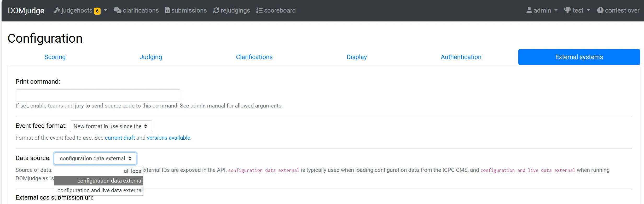
Task: Go to the Authentication tab
Action: pos(461,57)
